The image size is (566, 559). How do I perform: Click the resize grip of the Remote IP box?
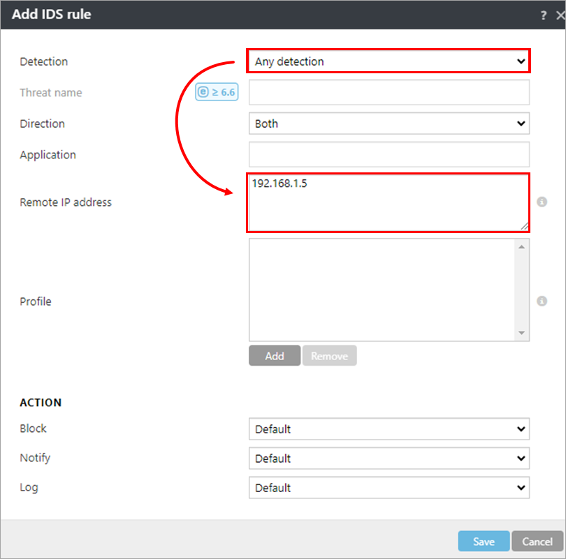coord(525,225)
